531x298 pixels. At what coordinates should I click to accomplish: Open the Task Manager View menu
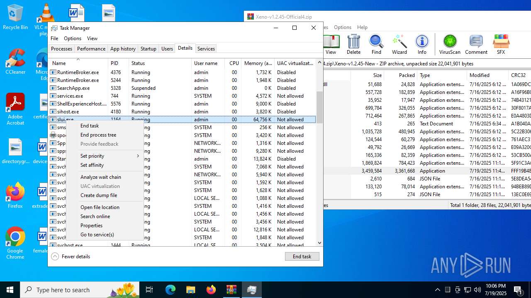pyautogui.click(x=92, y=38)
